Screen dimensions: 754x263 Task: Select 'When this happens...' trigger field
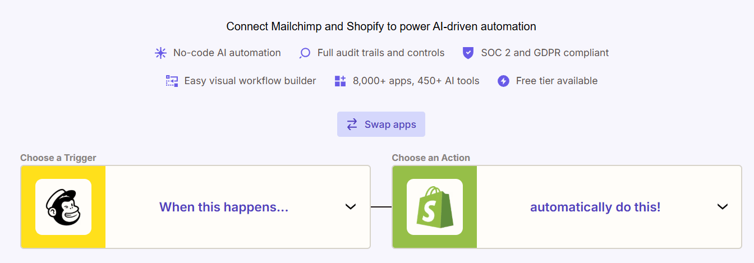tap(195, 207)
